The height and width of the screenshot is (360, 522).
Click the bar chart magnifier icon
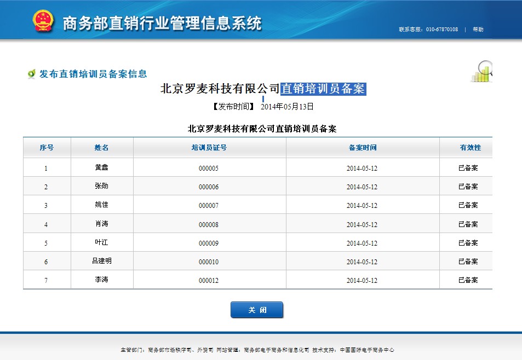[481, 71]
